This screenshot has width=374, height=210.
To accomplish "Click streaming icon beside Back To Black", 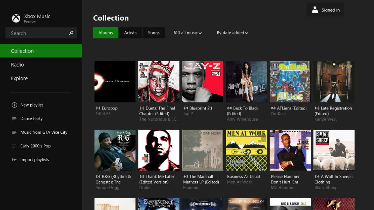I will 230,108.
